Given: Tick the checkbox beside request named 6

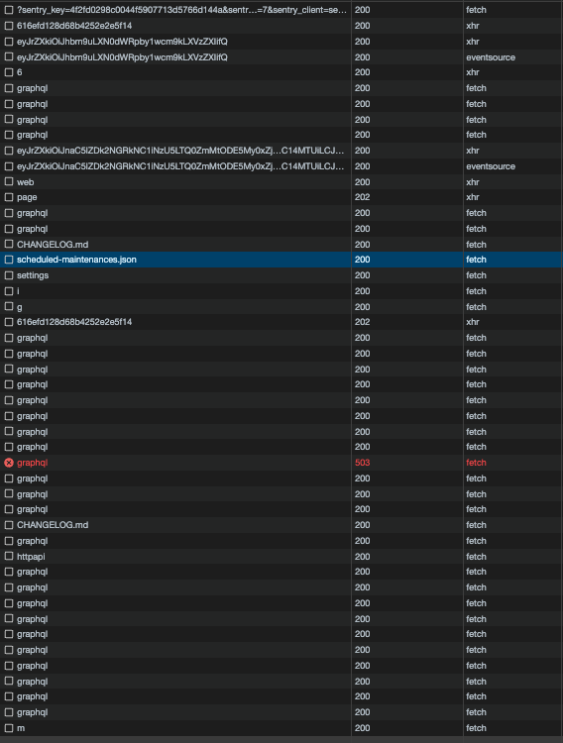Looking at the screenshot, I should pyautogui.click(x=9, y=72).
